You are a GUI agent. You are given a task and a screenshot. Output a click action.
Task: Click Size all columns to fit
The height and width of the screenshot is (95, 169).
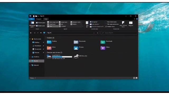tap(97, 26)
